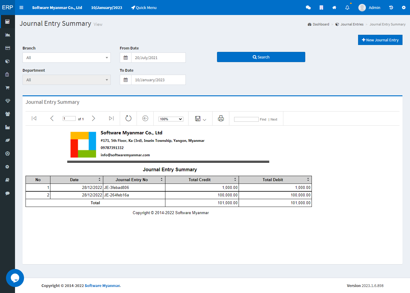
Task: Click Next in report toolbar
Action: click(274, 119)
